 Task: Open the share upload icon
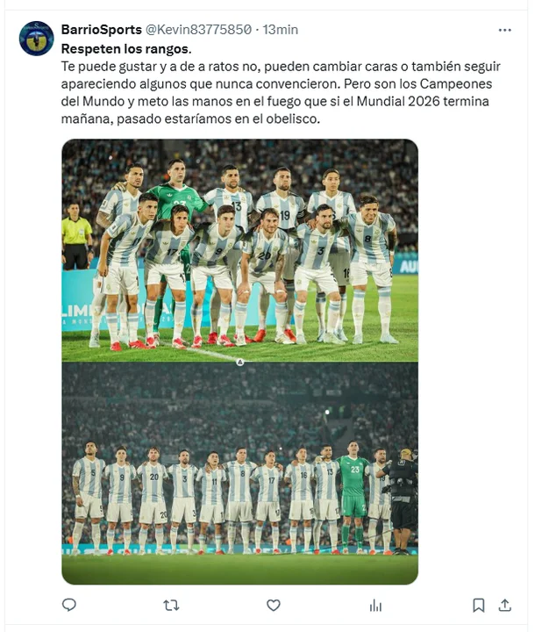coord(504,605)
